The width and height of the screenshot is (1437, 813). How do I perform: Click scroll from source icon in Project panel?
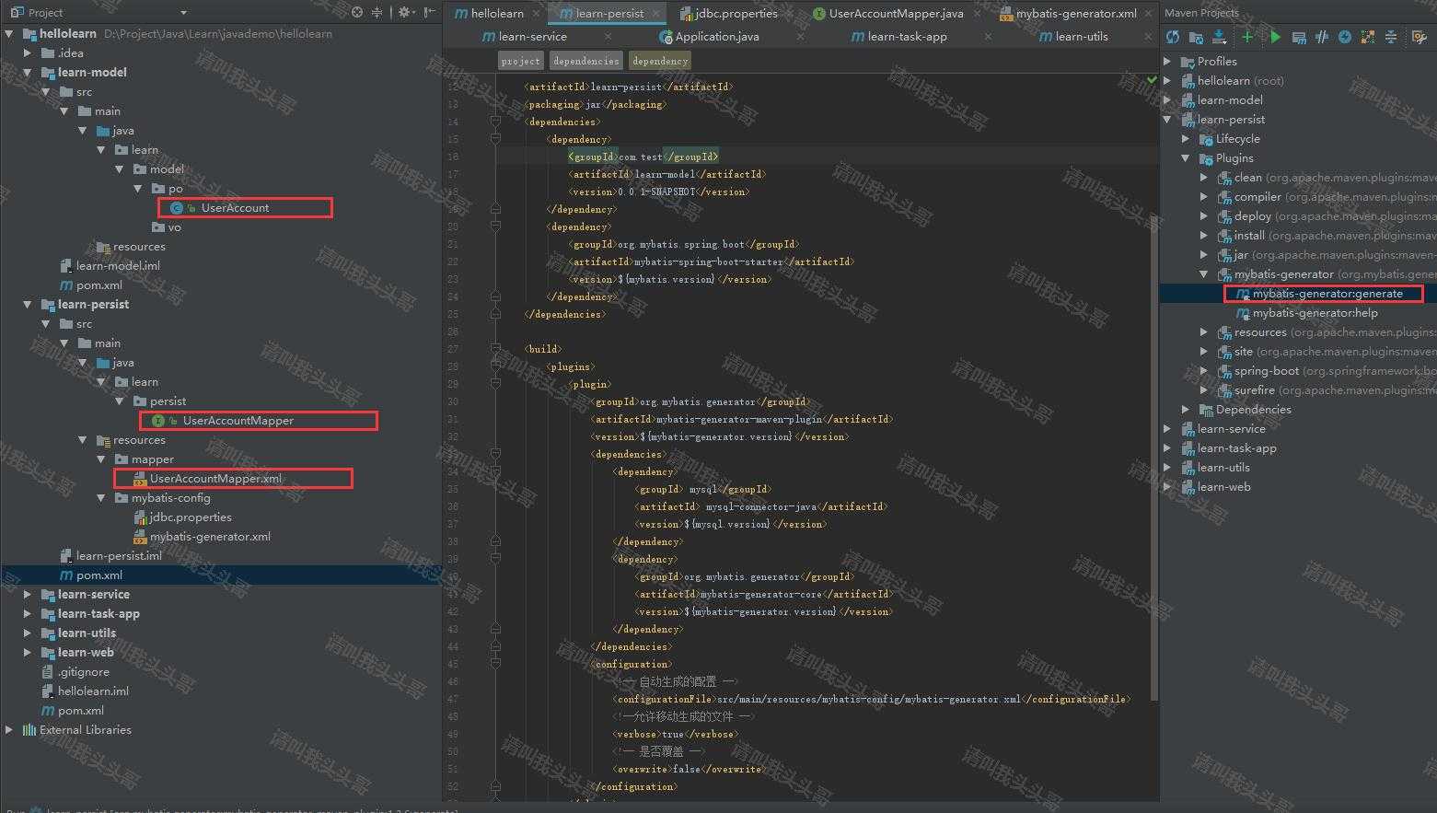[x=357, y=12]
